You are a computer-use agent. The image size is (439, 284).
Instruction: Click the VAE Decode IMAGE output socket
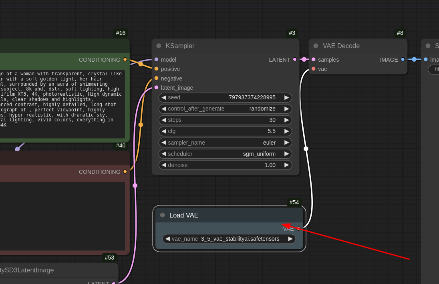pos(403,59)
